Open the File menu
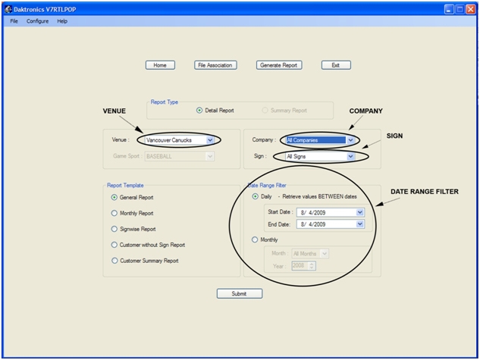 [x=14, y=21]
